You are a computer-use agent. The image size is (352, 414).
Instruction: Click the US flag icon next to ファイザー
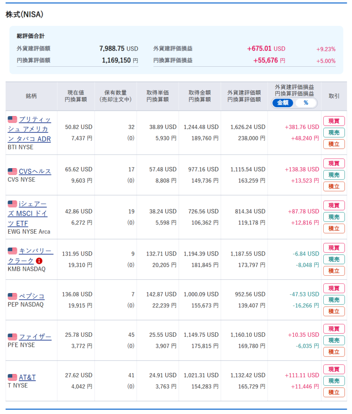tap(13, 337)
